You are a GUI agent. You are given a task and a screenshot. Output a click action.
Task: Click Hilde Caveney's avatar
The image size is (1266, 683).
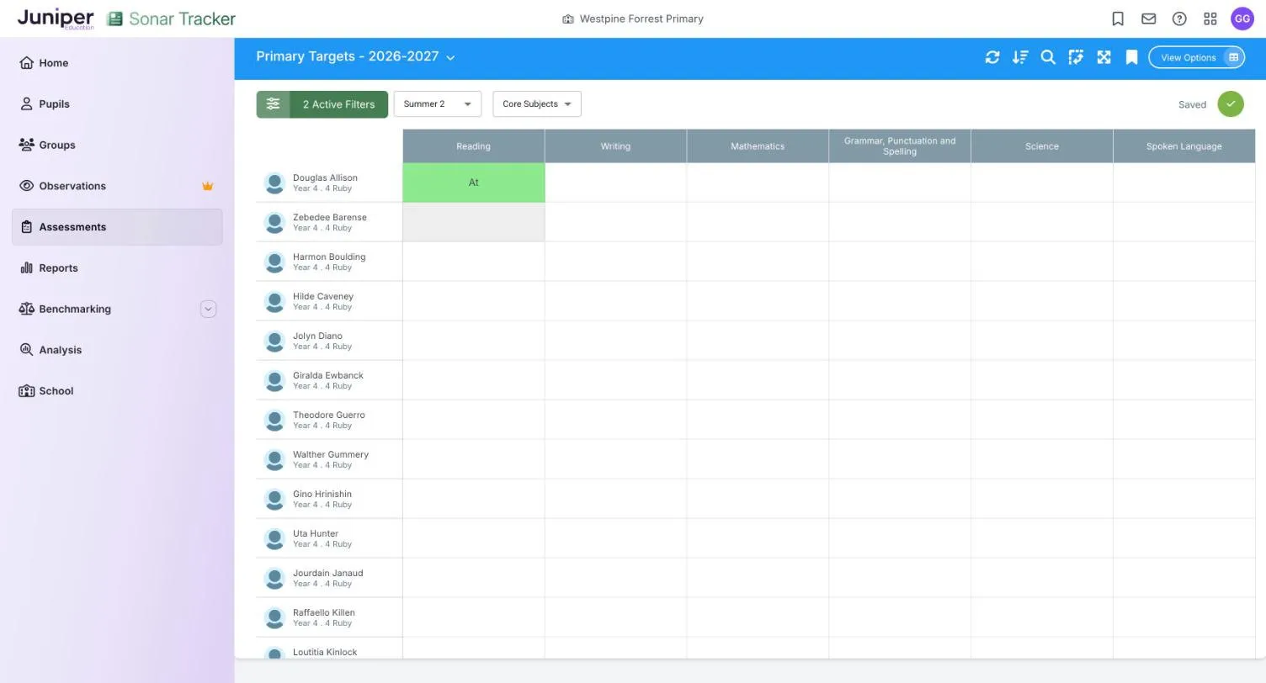[x=274, y=301]
